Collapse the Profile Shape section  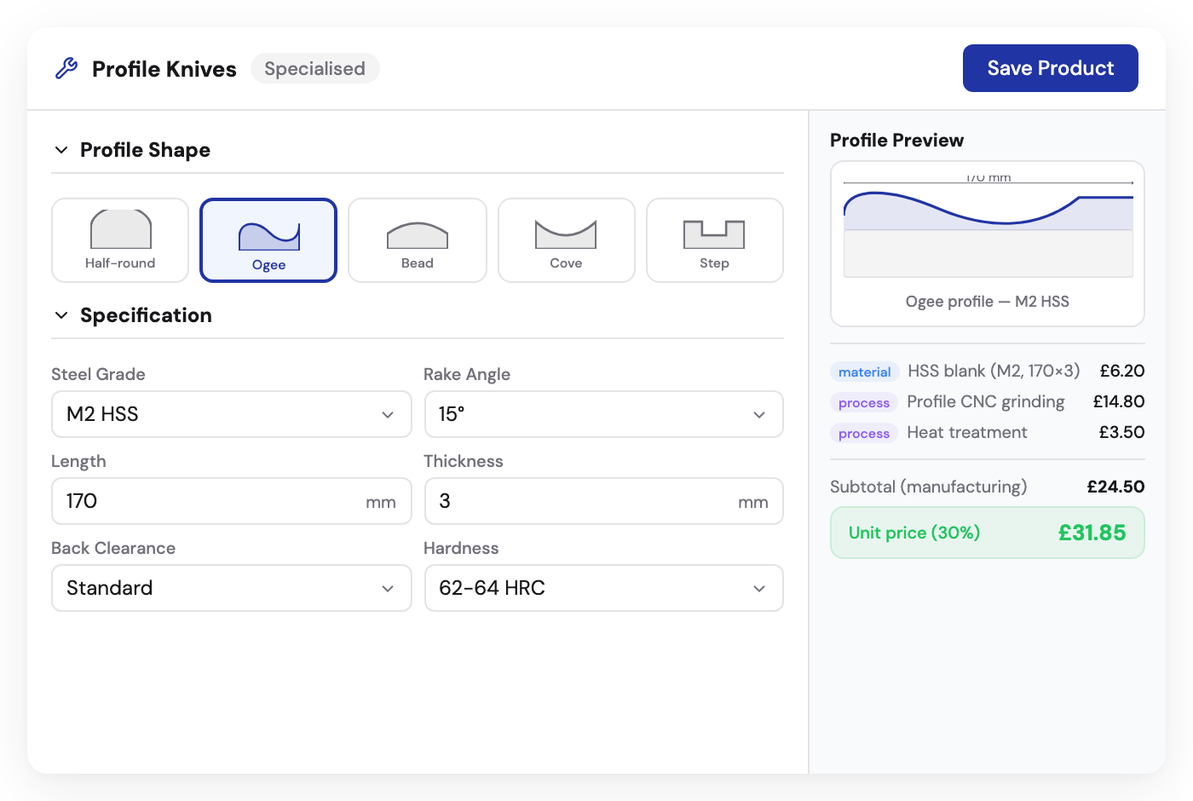tap(61, 150)
